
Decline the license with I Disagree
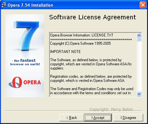(128, 118)
